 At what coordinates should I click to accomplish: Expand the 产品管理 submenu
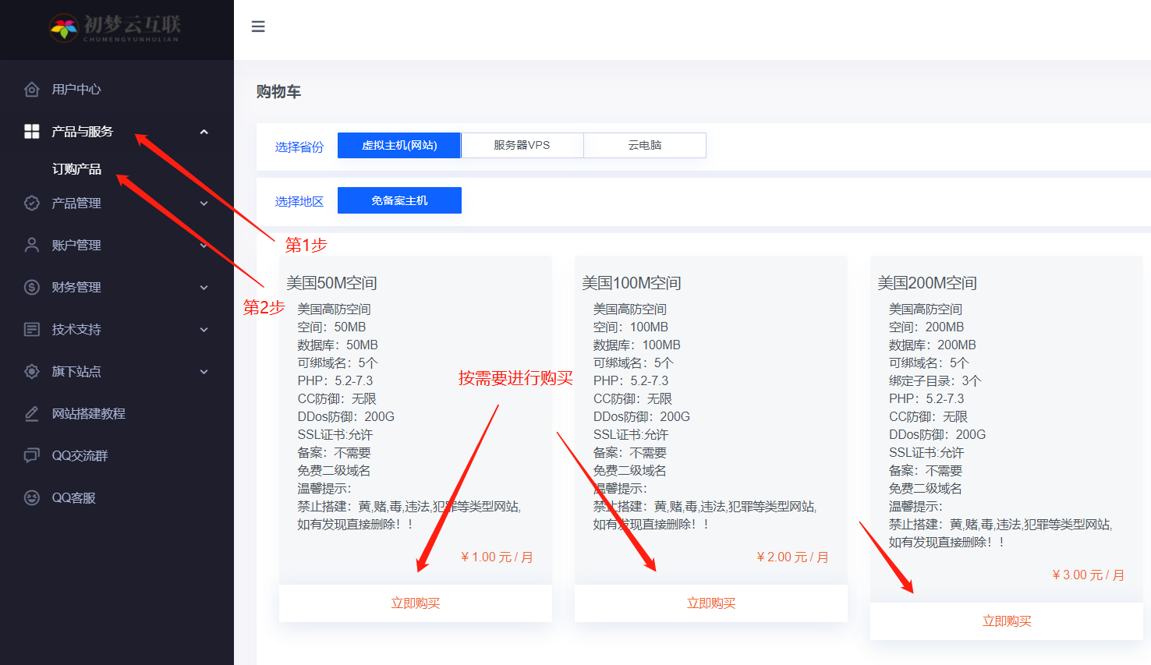point(204,203)
